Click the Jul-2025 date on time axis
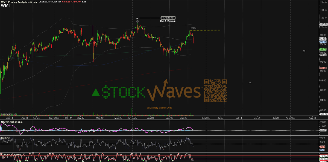The width and height of the screenshot is (328, 162). pyautogui.click(x=206, y=118)
